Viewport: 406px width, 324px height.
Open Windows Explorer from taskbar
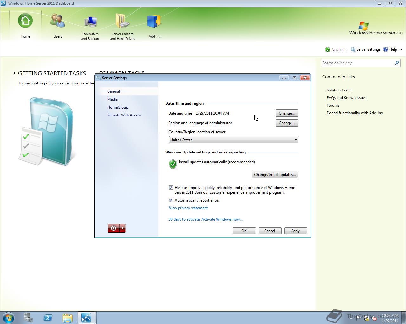coord(67,318)
